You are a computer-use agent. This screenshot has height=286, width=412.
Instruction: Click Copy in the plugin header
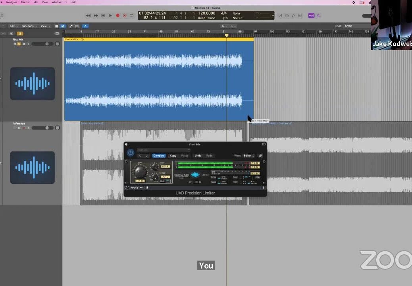click(173, 156)
